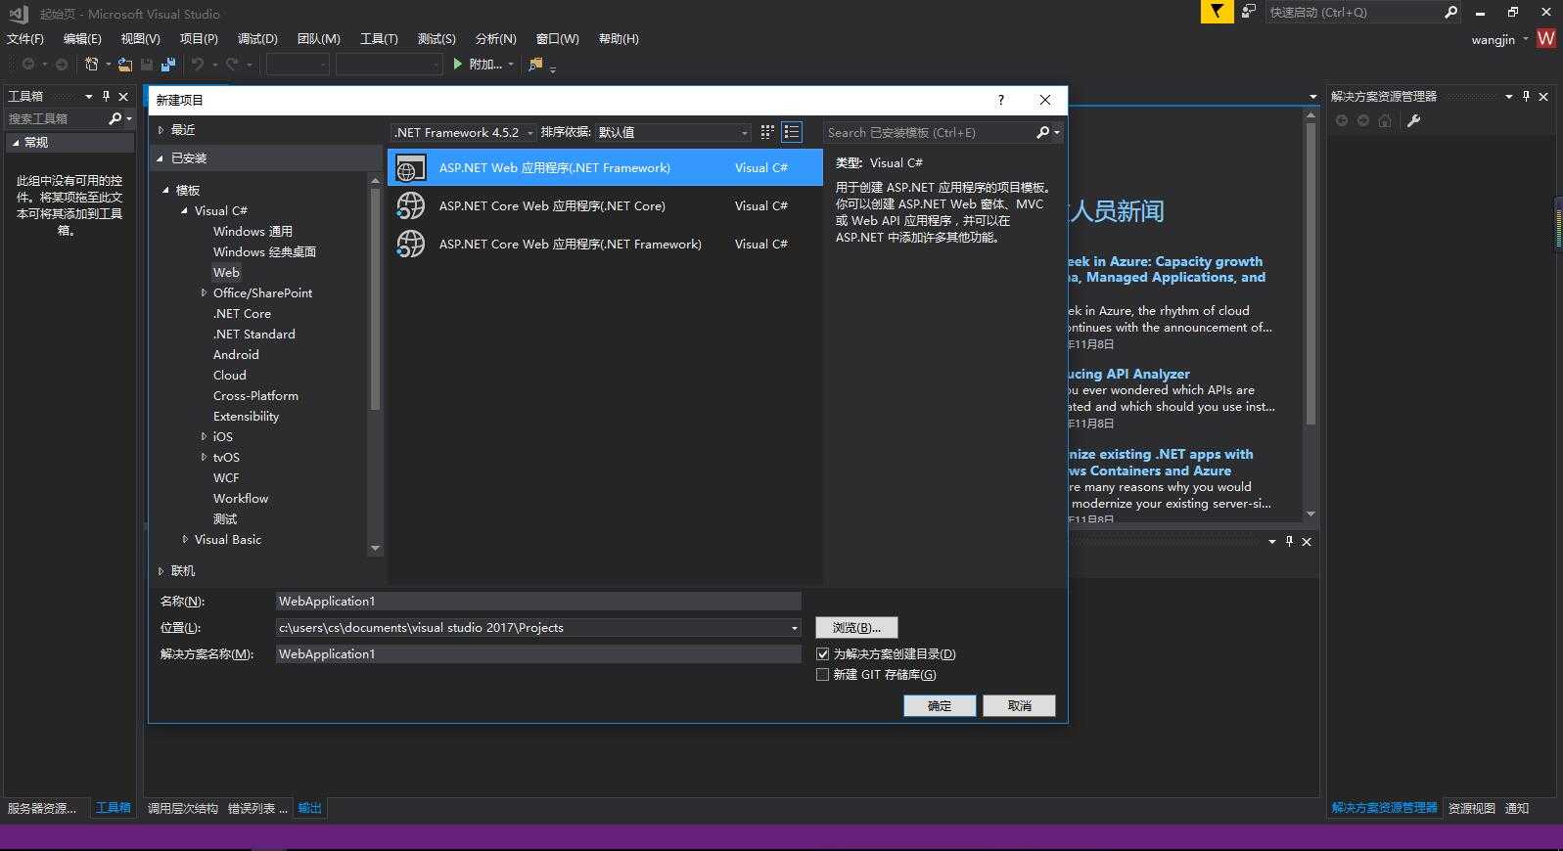The height and width of the screenshot is (851, 1563).
Task: Close the Toolbox panel
Action: coord(123,96)
